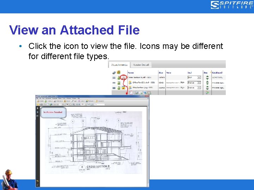Click the page number field in Acrobat
The image size is (254, 190).
click(x=60, y=104)
